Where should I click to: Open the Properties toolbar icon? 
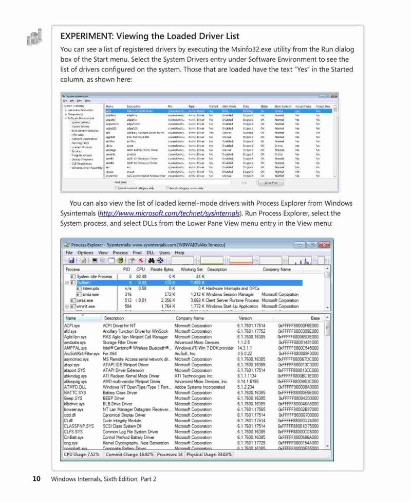132,261
